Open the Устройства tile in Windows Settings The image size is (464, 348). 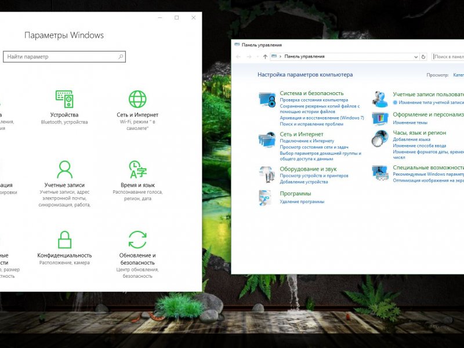[64, 107]
